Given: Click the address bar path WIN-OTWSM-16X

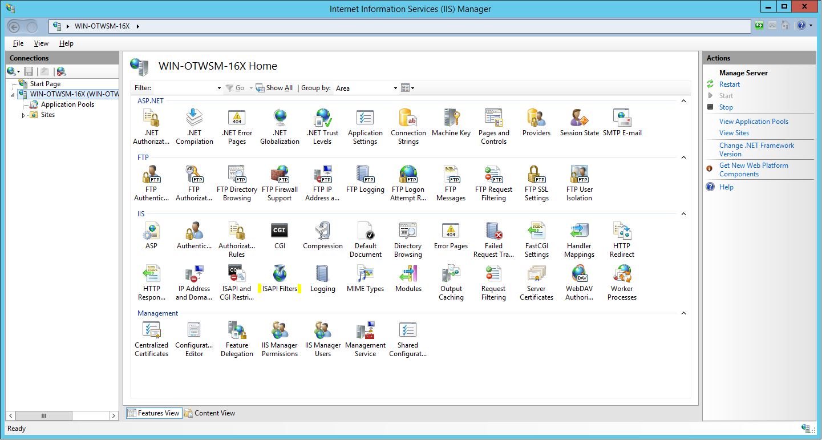Looking at the screenshot, I should [102, 26].
